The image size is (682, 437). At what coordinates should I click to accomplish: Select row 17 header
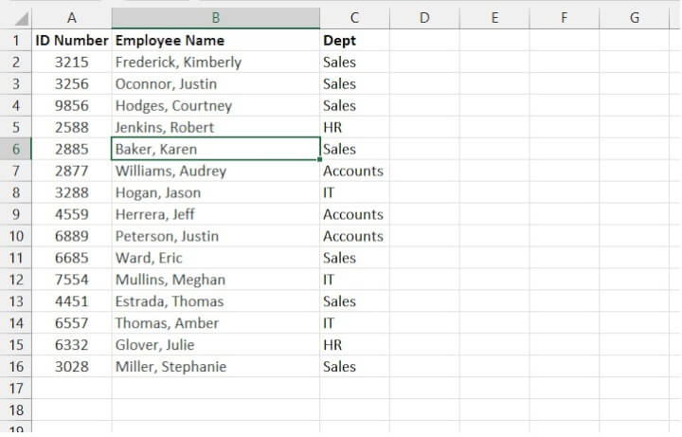16,389
